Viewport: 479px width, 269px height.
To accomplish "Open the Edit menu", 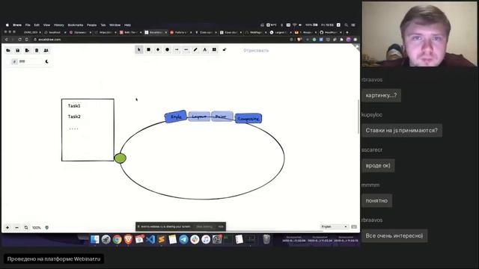I will click(37, 25).
